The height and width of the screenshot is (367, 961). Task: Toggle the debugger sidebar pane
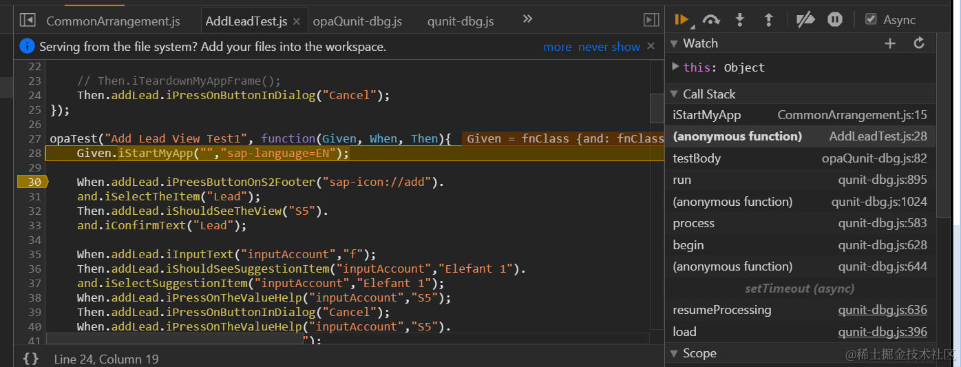651,20
